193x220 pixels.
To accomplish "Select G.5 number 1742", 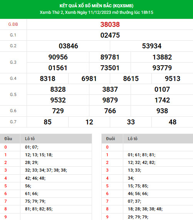I will coord(162,100).
